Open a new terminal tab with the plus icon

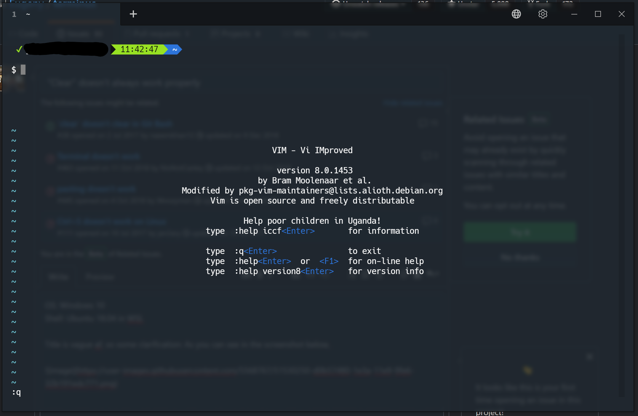pos(133,14)
